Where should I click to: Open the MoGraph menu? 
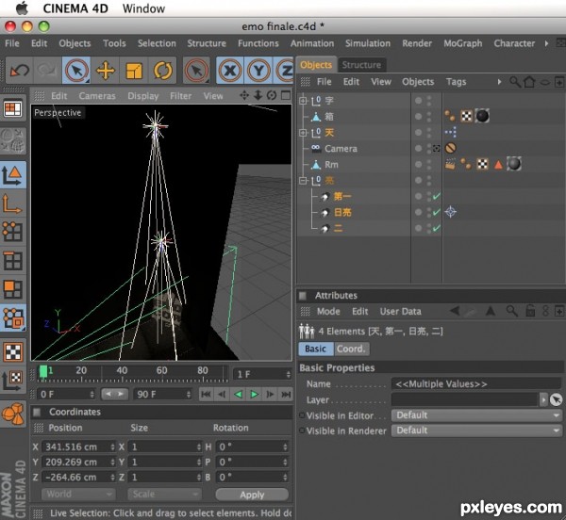point(463,43)
